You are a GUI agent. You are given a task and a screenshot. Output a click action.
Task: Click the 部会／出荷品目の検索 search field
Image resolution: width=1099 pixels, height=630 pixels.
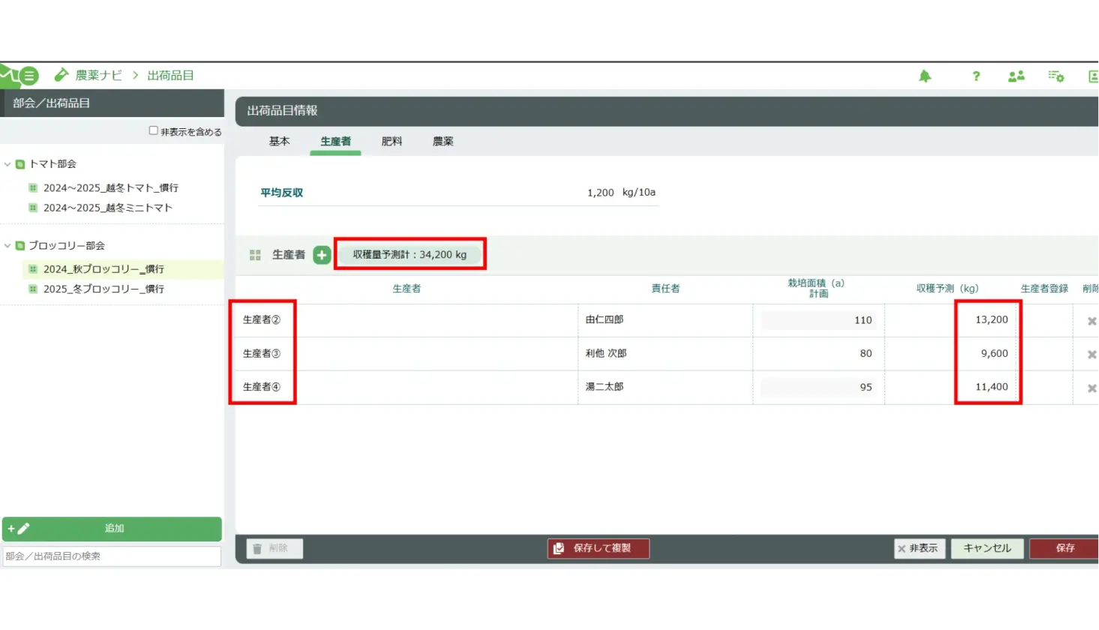click(x=112, y=556)
